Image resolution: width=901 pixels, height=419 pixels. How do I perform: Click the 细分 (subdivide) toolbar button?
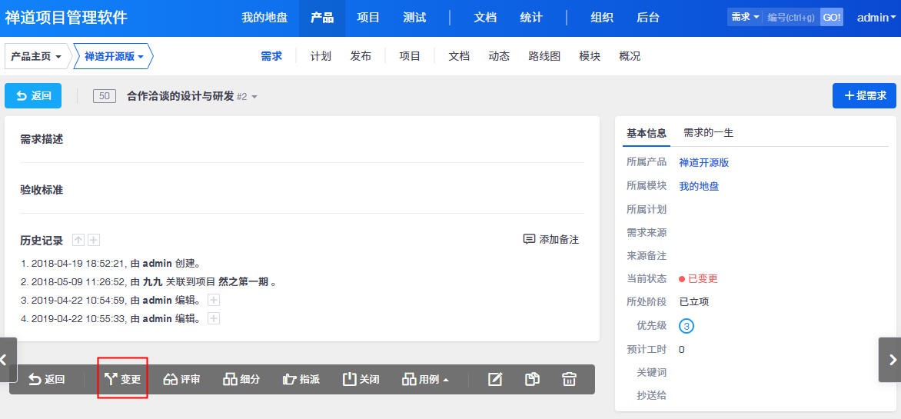click(x=241, y=379)
